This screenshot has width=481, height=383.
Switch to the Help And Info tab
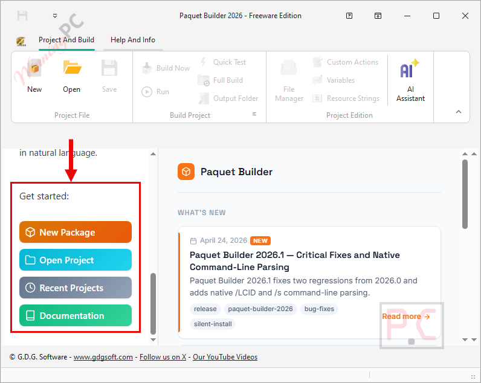[x=133, y=40]
